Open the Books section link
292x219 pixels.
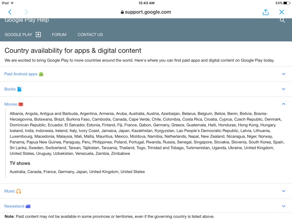(x=10, y=89)
